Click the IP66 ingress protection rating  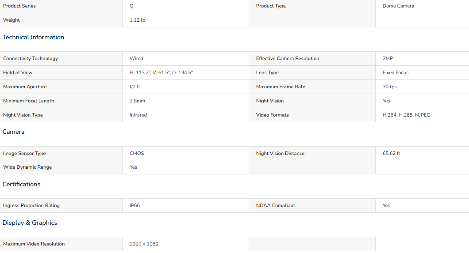coord(135,206)
